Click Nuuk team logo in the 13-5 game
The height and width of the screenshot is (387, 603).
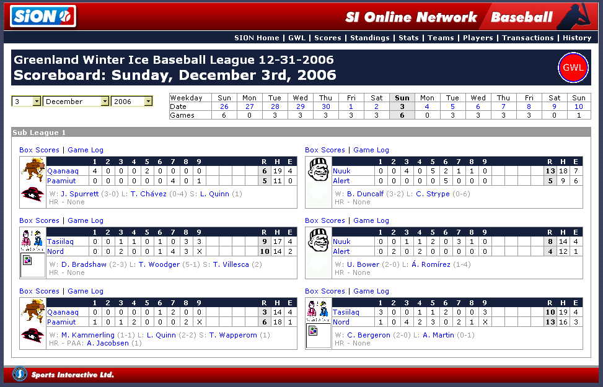[x=319, y=170]
